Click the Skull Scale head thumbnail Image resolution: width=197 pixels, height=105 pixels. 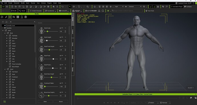click(41, 31)
